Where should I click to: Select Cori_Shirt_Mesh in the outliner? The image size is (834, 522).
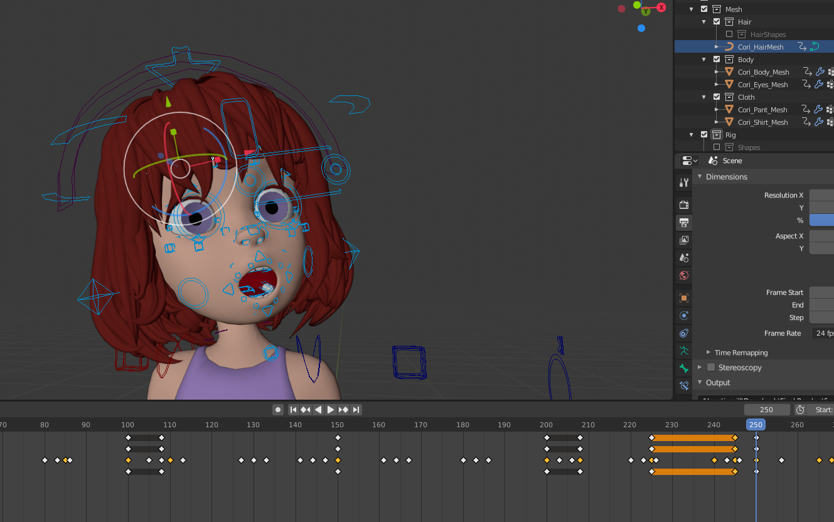click(x=762, y=122)
